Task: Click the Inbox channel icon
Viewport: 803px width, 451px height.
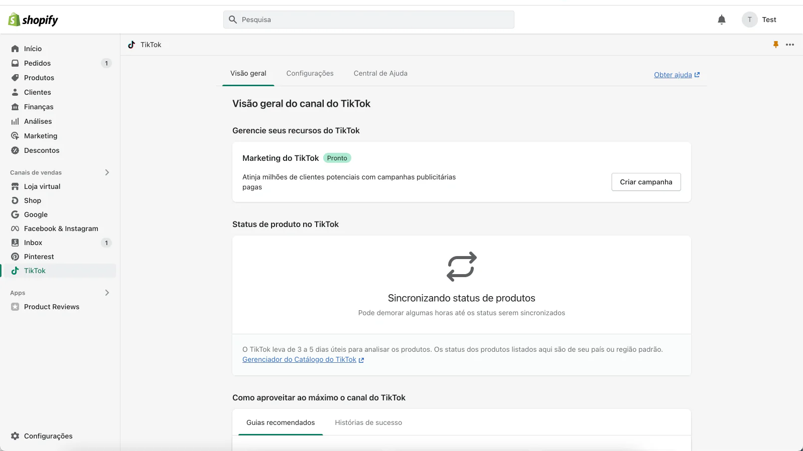Action: tap(15, 243)
